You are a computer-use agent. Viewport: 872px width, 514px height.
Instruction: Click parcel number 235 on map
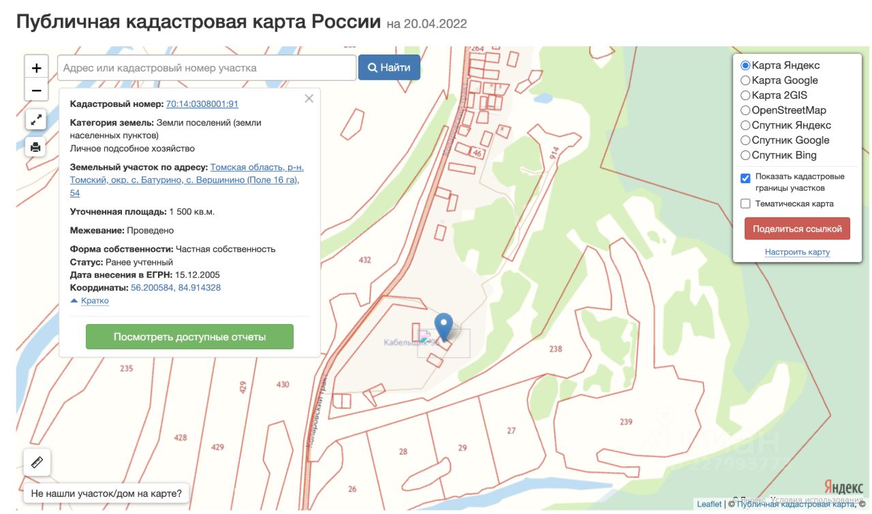pos(126,368)
